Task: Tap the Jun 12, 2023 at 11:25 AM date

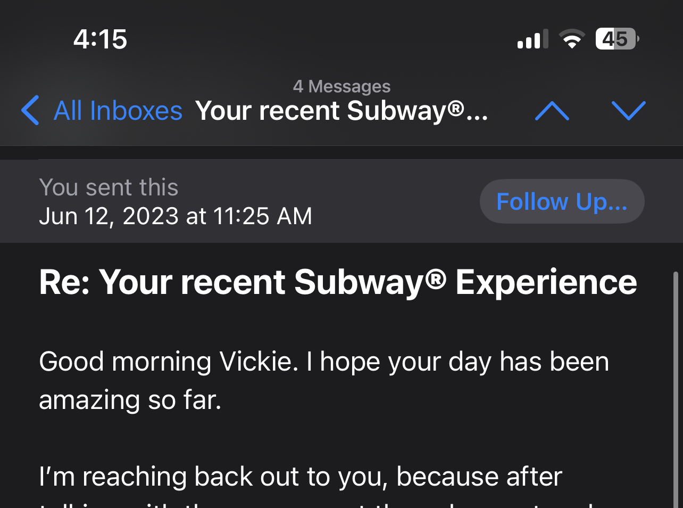Action: (x=176, y=216)
